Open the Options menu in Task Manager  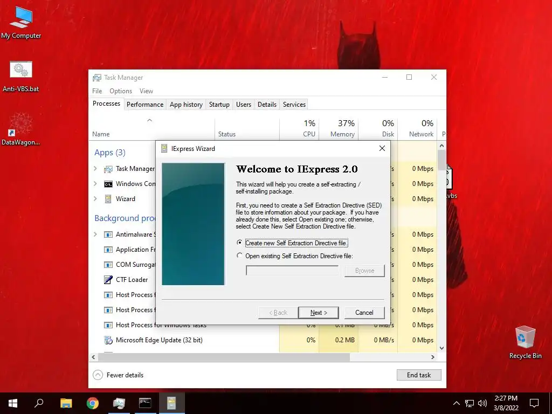pyautogui.click(x=121, y=91)
